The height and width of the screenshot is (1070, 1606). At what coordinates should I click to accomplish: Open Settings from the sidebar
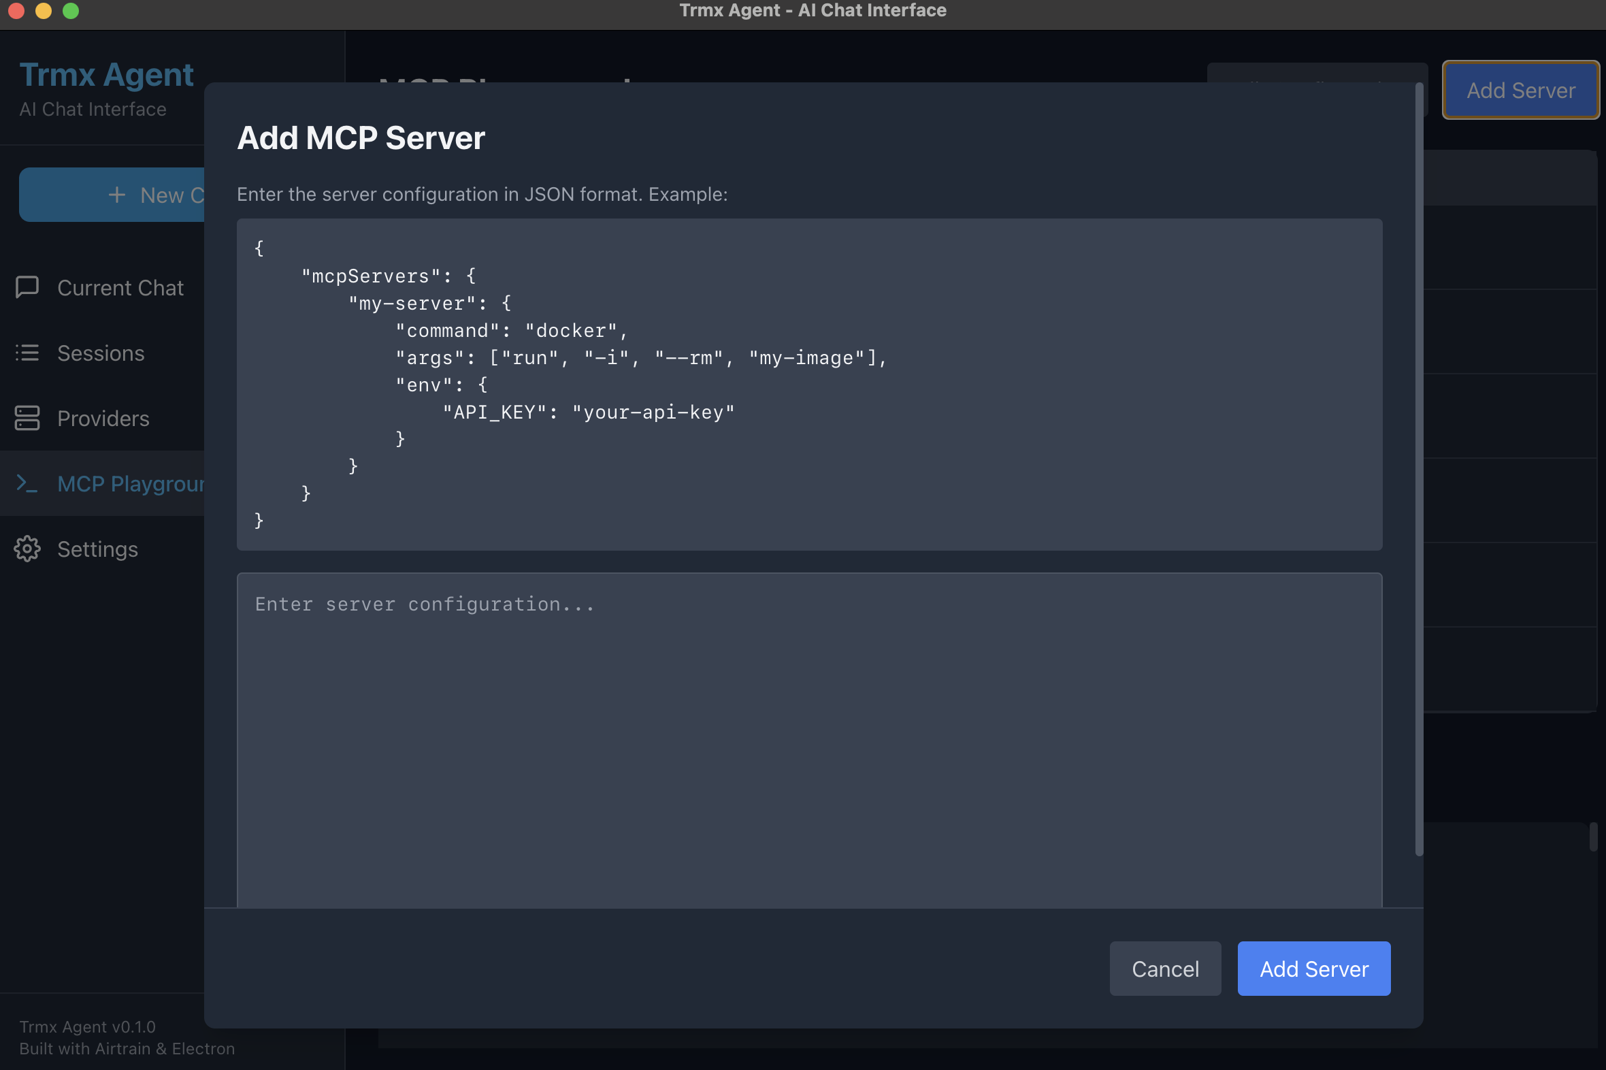(102, 549)
